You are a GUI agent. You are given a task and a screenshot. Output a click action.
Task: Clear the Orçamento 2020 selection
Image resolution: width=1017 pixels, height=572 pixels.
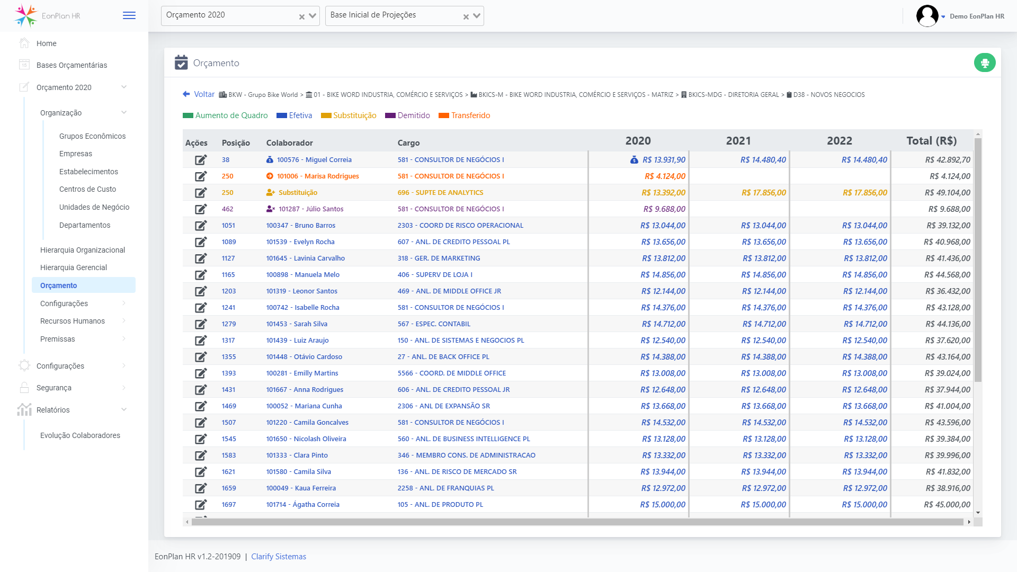(301, 17)
